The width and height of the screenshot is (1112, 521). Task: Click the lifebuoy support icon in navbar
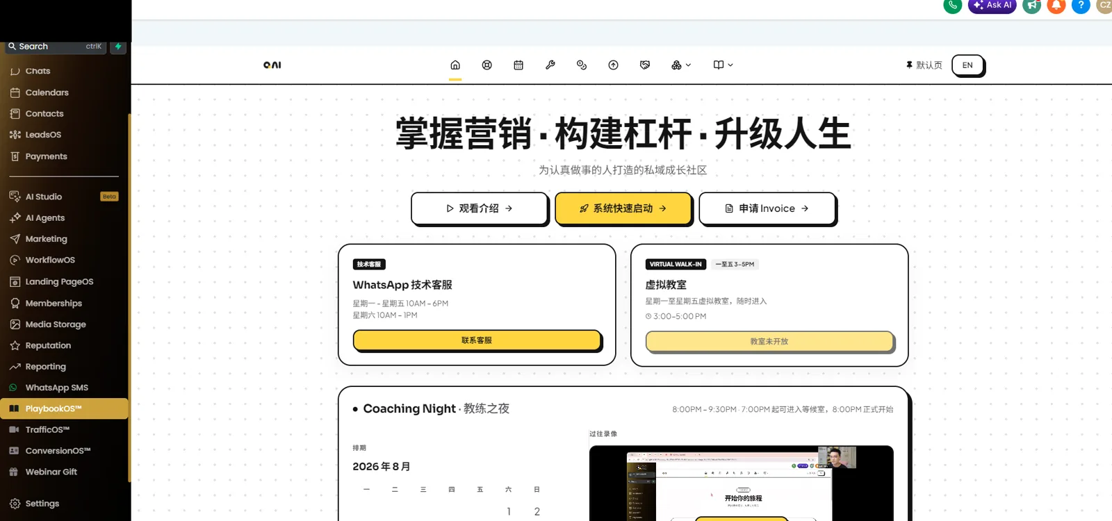point(487,65)
